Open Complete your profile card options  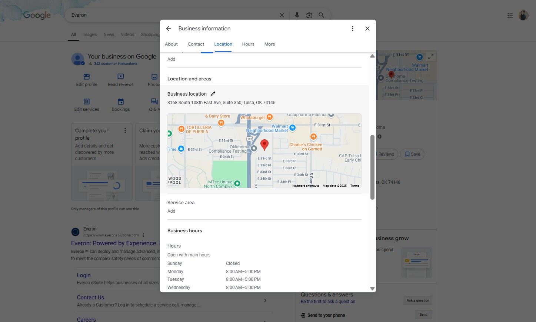[x=125, y=130]
